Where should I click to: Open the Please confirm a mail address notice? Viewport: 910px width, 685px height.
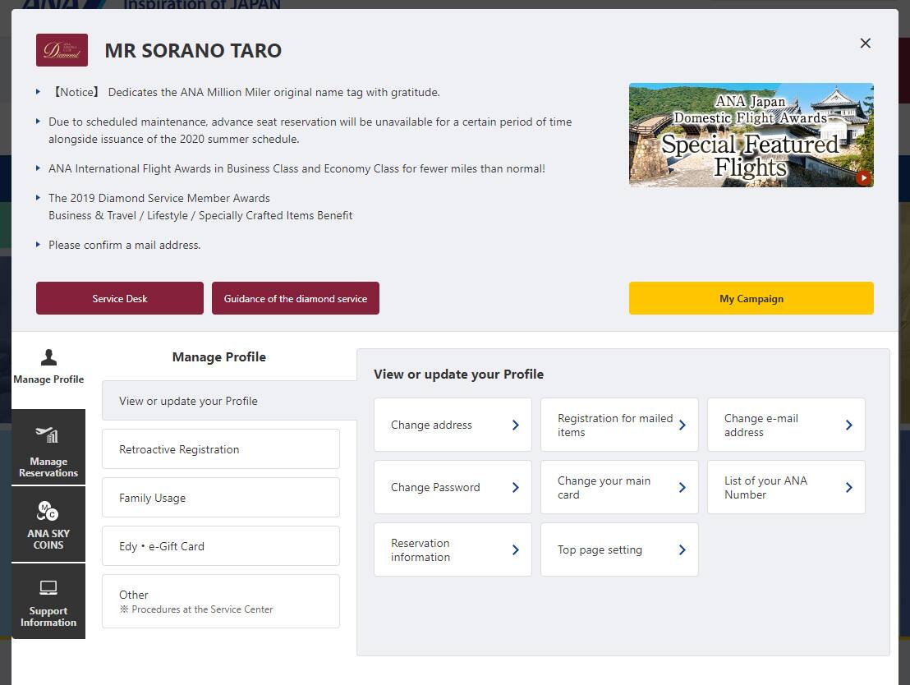(x=124, y=245)
